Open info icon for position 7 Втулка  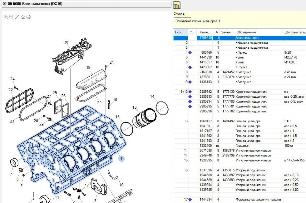tap(190, 67)
